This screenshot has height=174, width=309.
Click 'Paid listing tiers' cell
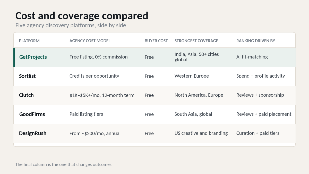tap(86, 114)
